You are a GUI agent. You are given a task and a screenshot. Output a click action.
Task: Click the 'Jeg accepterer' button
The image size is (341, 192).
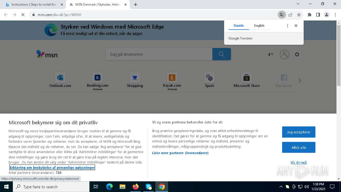(299, 132)
